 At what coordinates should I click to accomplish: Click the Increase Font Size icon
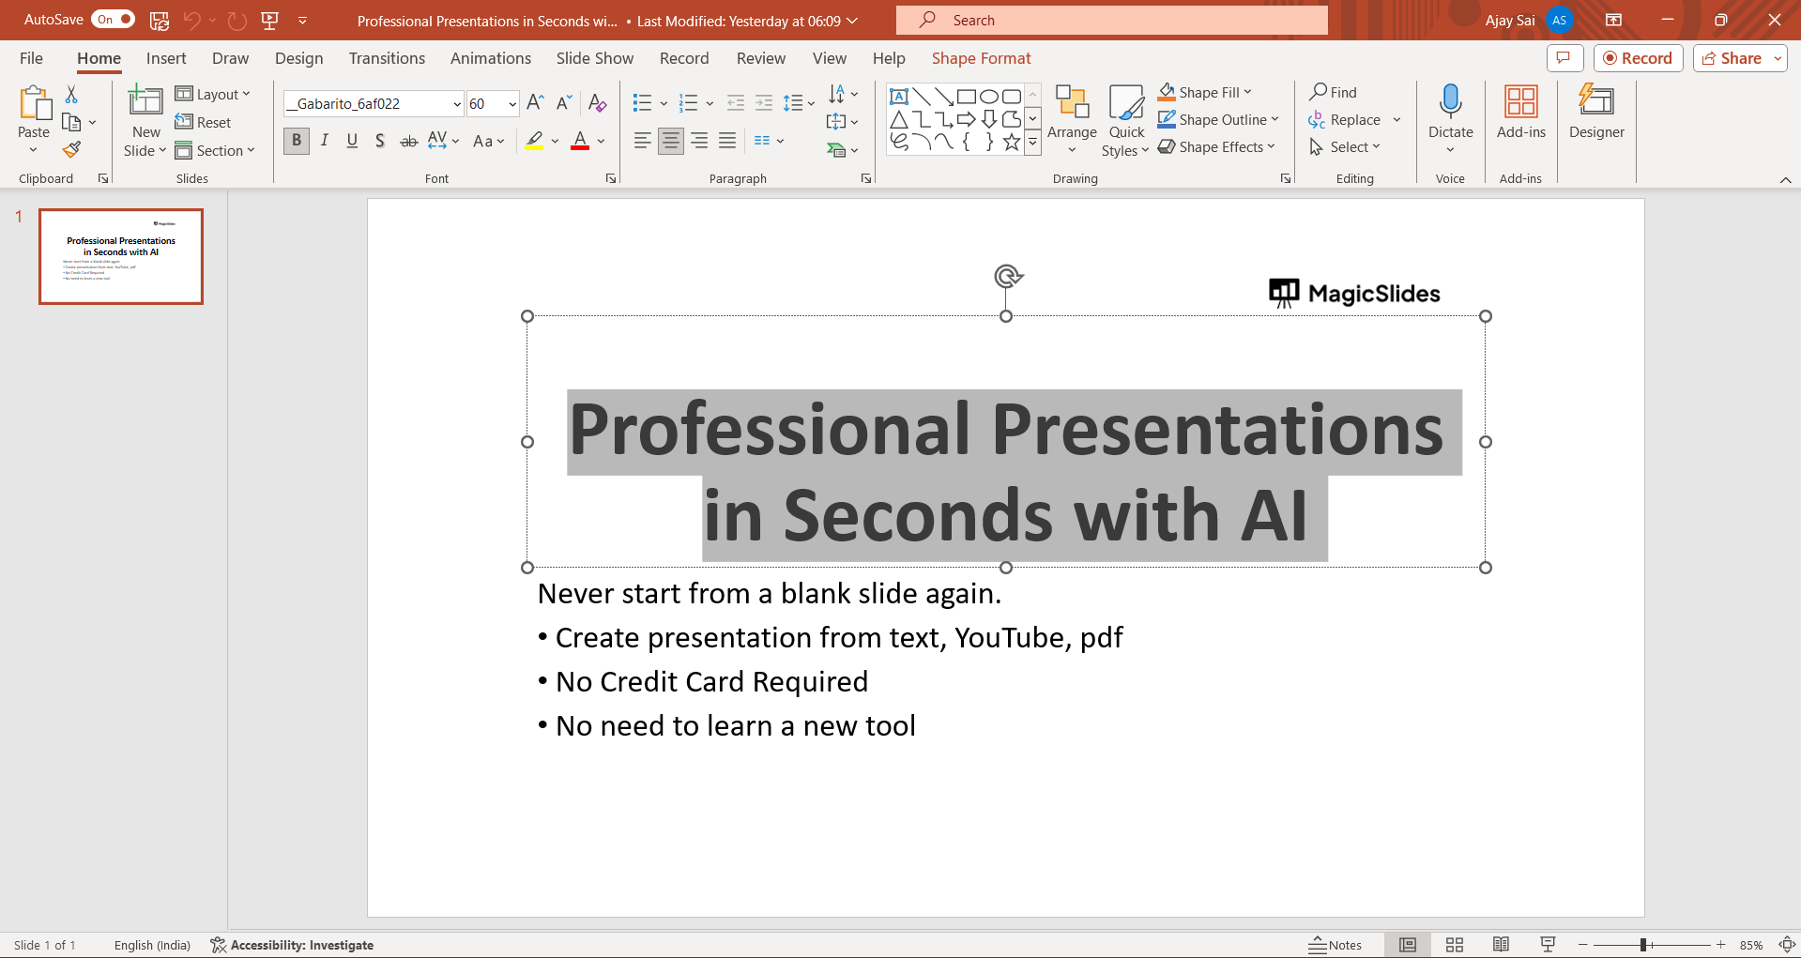pyautogui.click(x=535, y=103)
